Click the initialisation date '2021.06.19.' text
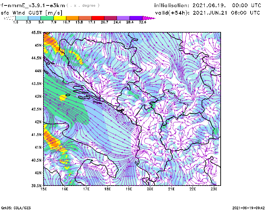 209,5
